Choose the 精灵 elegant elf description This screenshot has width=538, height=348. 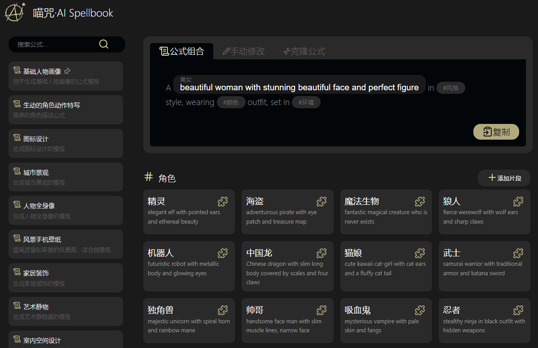(184, 217)
